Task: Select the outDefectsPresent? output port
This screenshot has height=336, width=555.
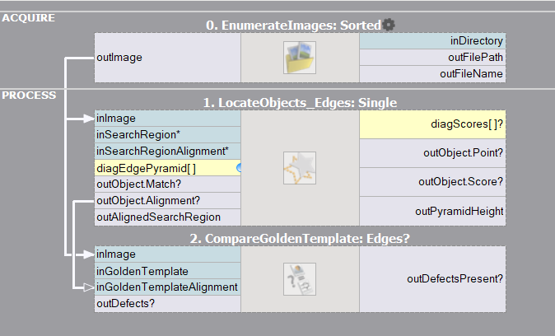Action: click(431, 279)
